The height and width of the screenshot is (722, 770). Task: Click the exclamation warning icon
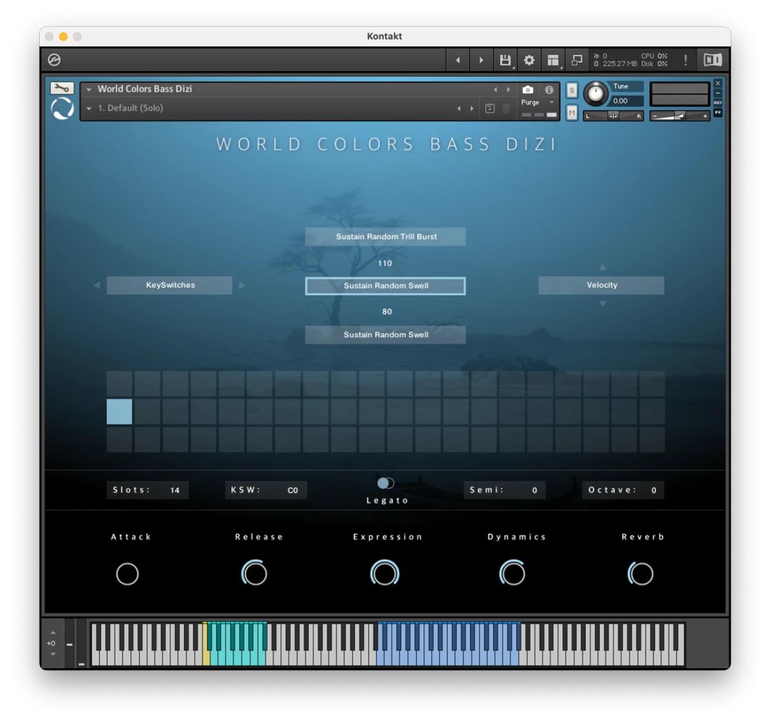[685, 60]
